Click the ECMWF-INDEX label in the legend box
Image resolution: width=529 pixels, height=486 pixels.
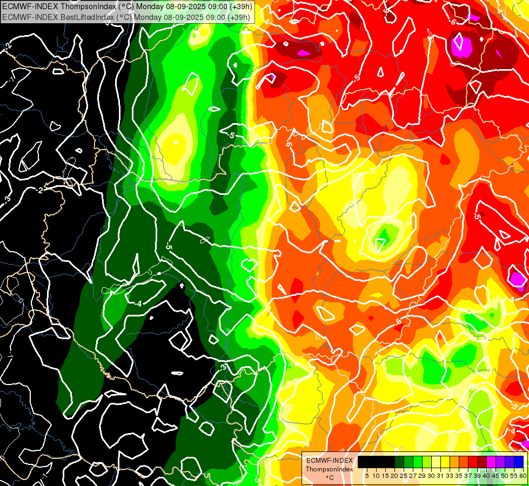330,461
